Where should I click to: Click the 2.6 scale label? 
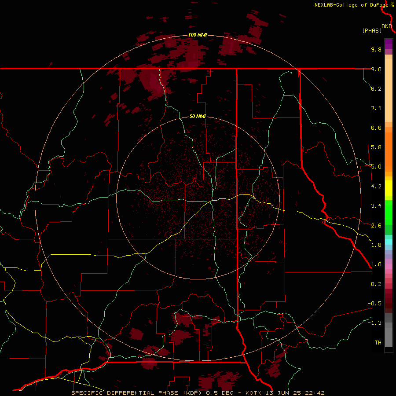click(376, 226)
